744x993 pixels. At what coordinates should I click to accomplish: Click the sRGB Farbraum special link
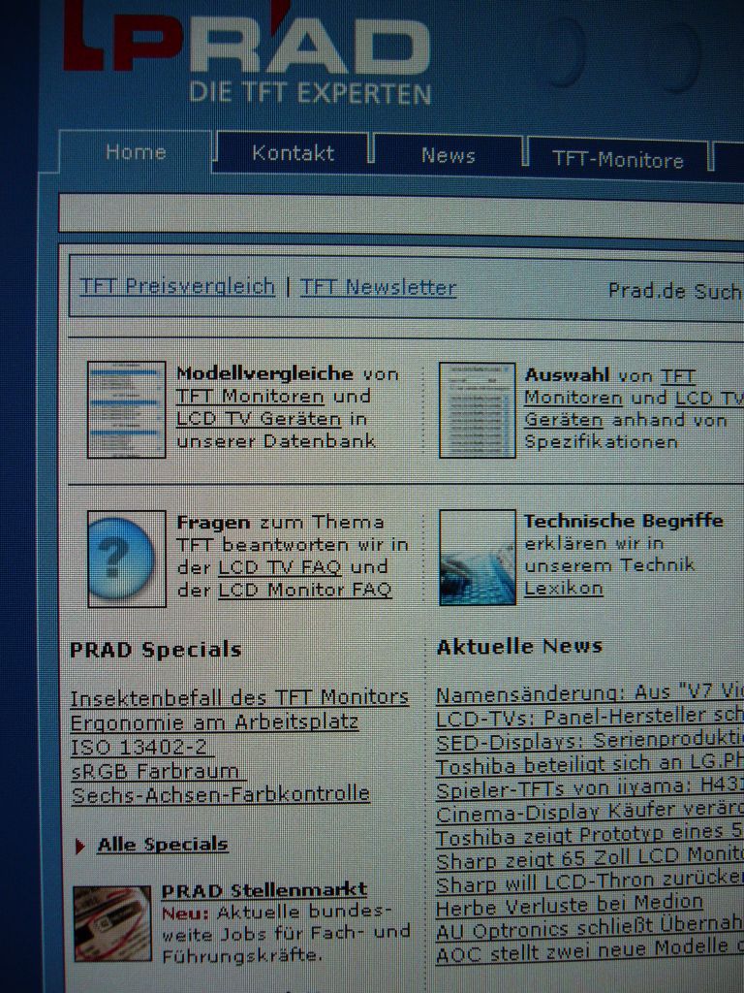(155, 771)
